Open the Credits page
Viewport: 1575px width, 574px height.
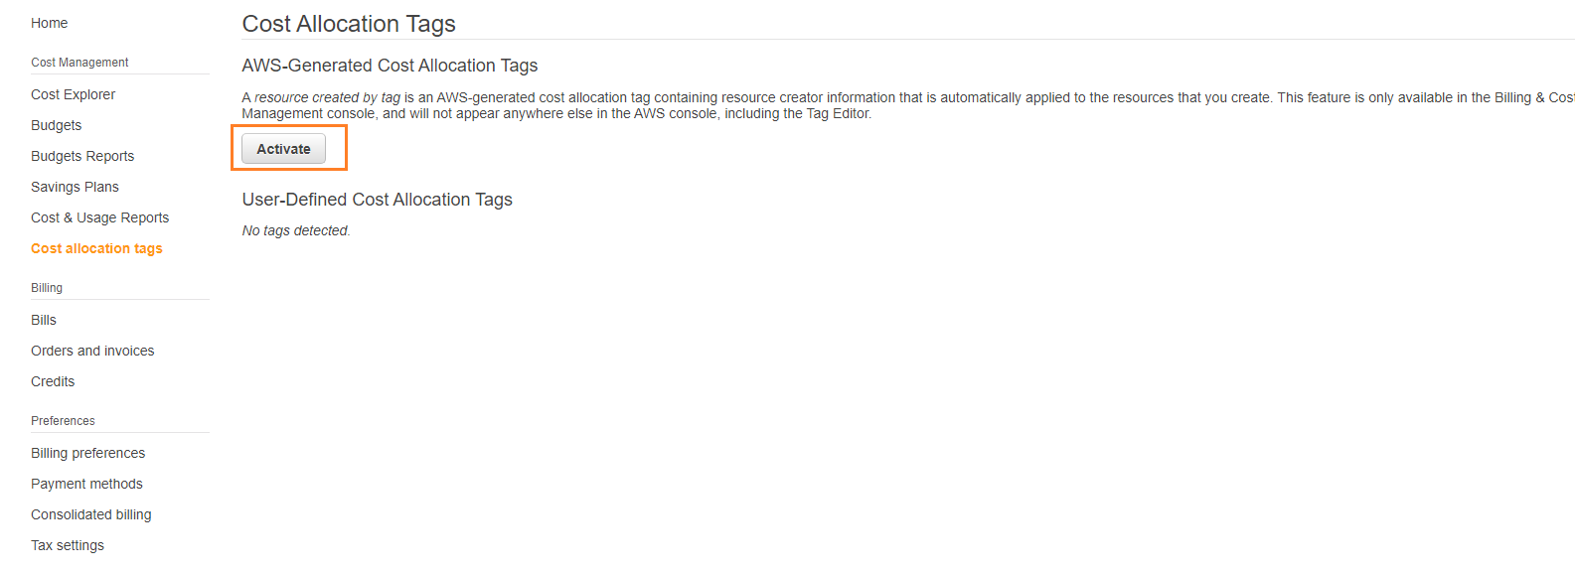[x=53, y=381]
